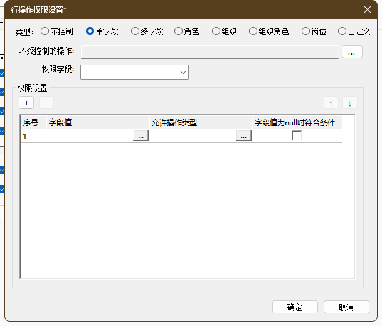Image resolution: width=382 pixels, height=326 pixels.
Task: Click the move down arrow button
Action: pyautogui.click(x=349, y=103)
